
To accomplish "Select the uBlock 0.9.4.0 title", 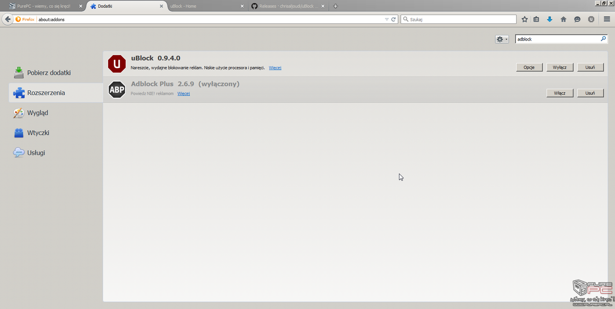I will coord(156,58).
